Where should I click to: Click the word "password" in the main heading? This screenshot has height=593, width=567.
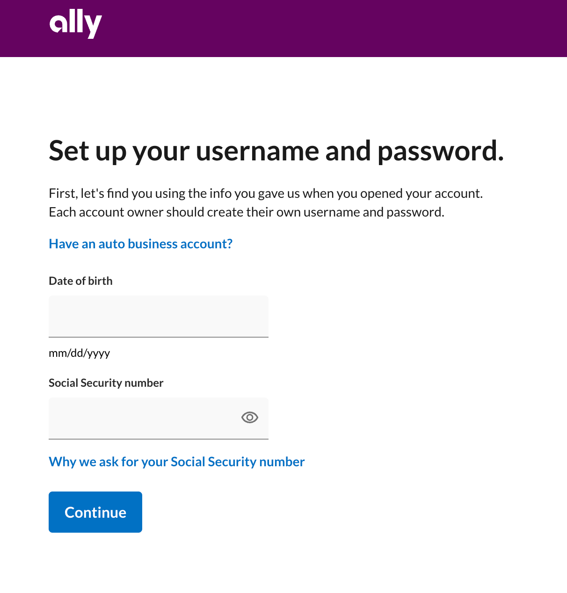click(440, 151)
